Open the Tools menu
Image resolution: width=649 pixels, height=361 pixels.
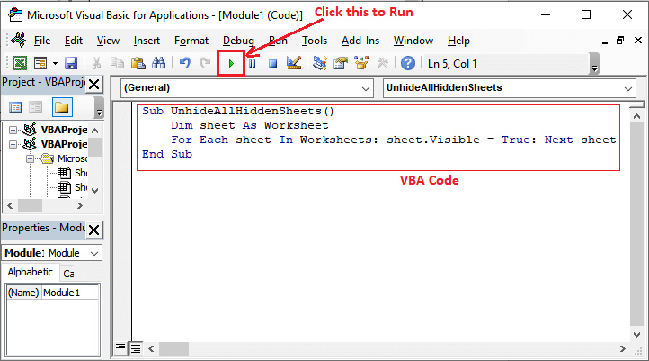(x=315, y=41)
